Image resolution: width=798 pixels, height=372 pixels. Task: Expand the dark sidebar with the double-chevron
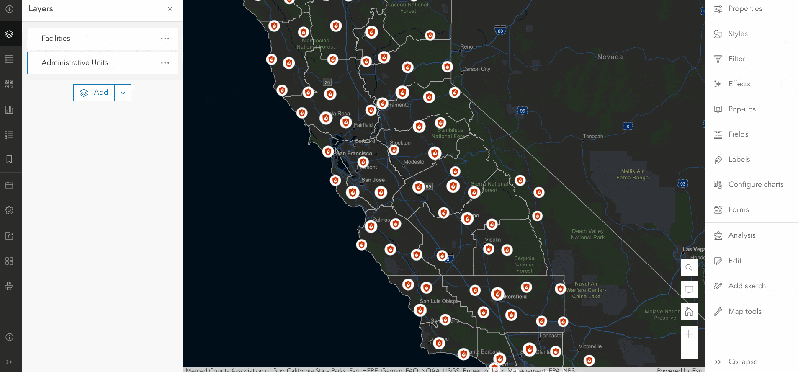click(9, 362)
